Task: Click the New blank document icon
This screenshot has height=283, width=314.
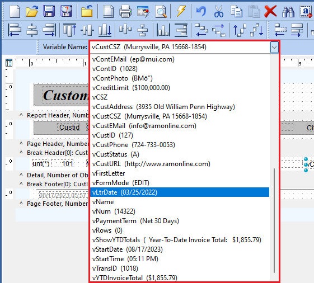Action: (x=15, y=11)
